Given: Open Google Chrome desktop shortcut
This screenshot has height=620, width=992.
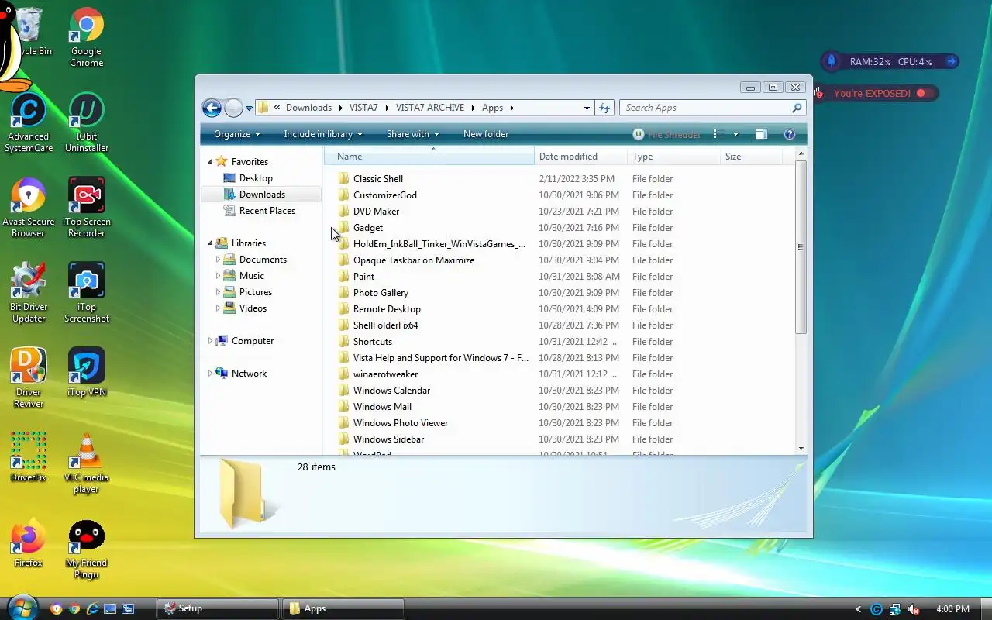Looking at the screenshot, I should click(x=86, y=37).
